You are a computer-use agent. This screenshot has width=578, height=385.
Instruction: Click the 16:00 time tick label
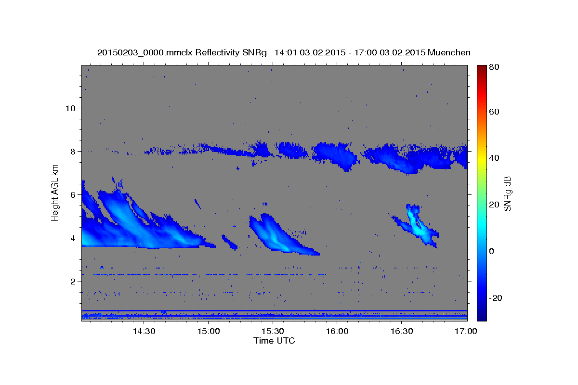(x=337, y=331)
